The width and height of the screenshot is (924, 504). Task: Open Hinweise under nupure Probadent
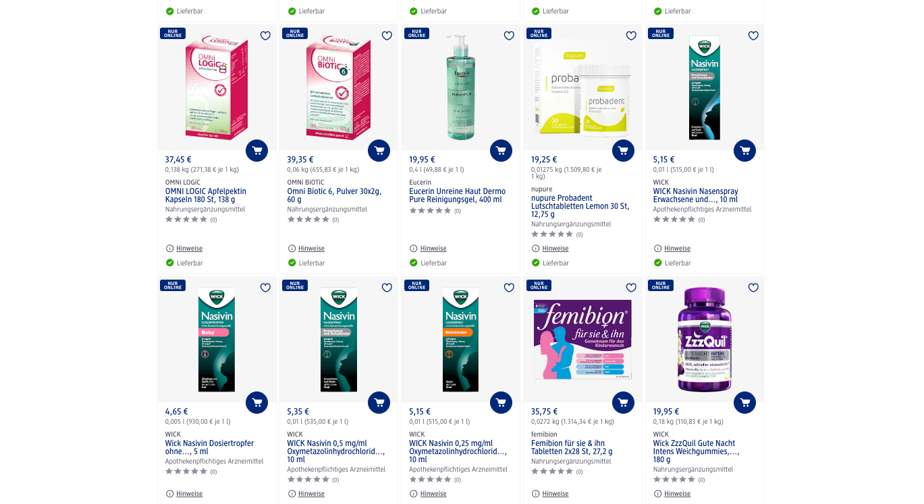tap(550, 249)
